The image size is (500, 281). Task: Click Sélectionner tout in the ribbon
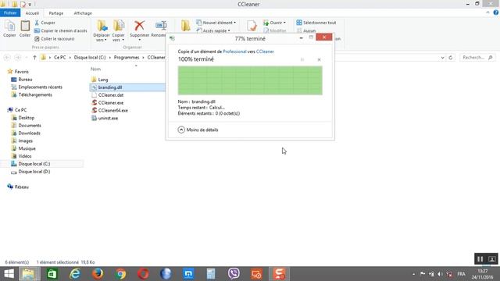(316, 23)
